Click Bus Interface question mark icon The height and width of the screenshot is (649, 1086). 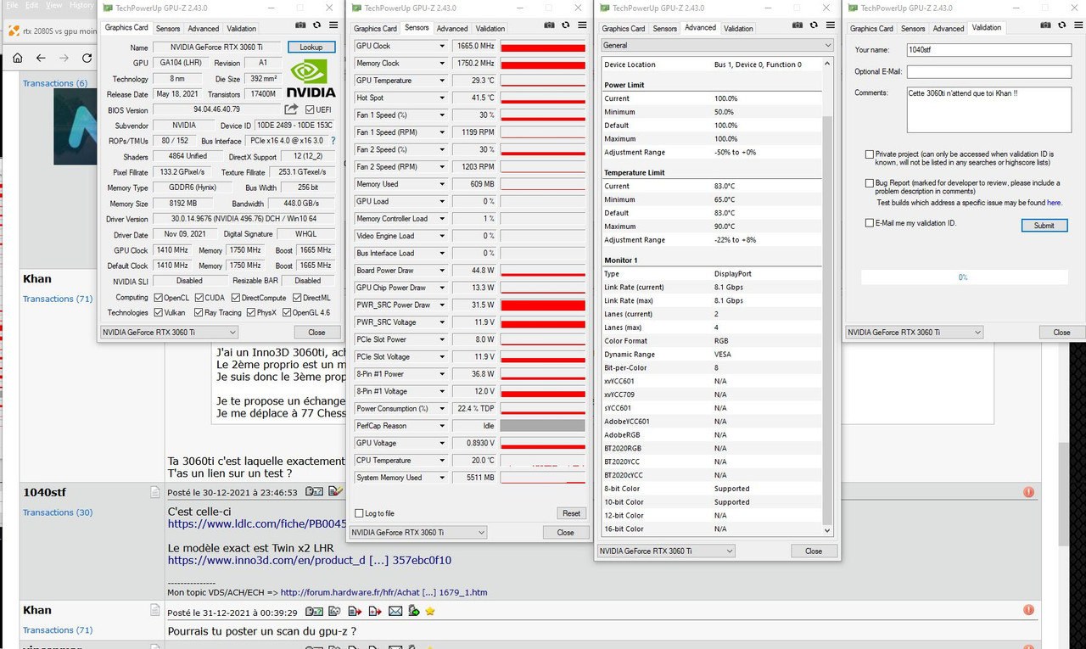(333, 141)
